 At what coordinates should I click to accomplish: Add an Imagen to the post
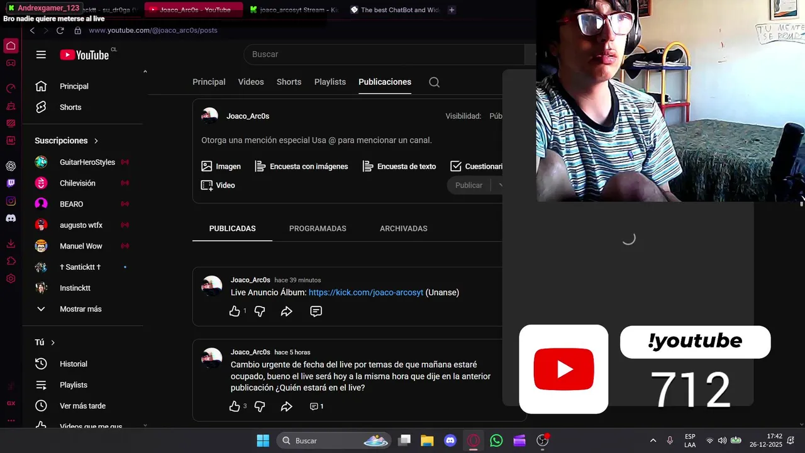pyautogui.click(x=221, y=167)
